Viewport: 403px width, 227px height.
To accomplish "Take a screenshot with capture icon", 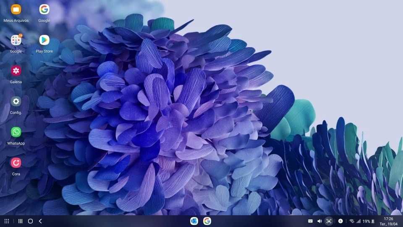I will 329,221.
